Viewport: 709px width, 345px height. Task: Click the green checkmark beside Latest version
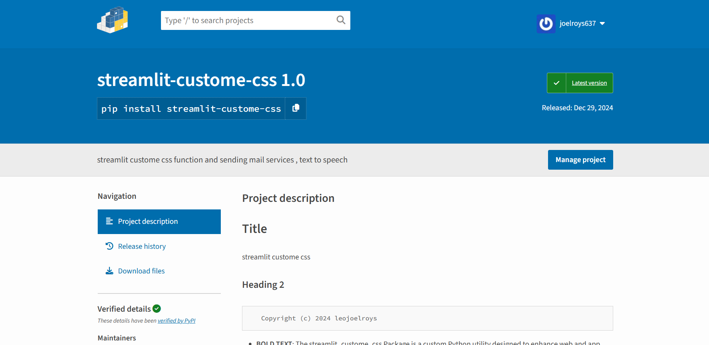(556, 83)
